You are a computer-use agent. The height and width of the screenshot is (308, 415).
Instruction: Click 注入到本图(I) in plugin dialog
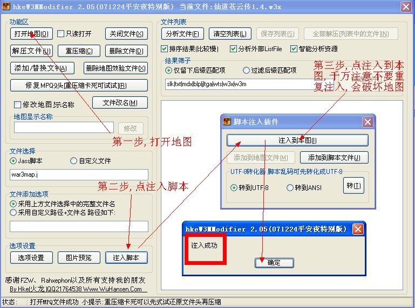(x=297, y=140)
